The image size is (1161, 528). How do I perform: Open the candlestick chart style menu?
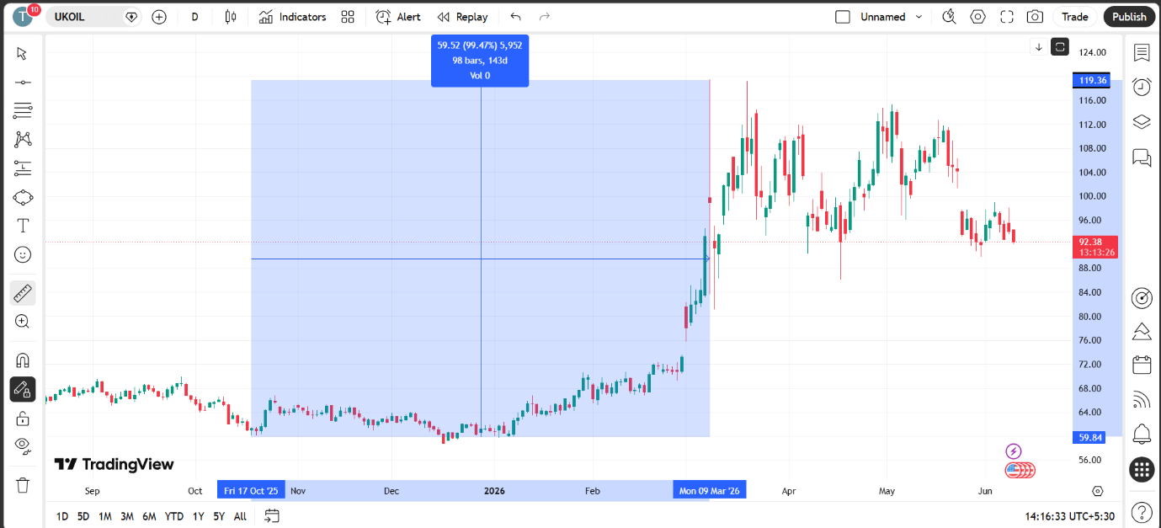[x=231, y=17]
